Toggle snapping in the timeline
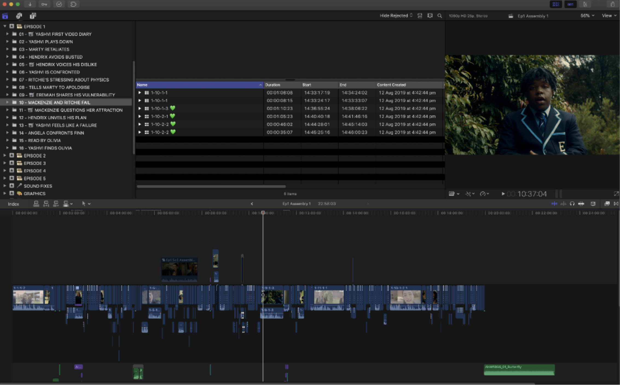The height and width of the screenshot is (385, 620). (x=581, y=204)
